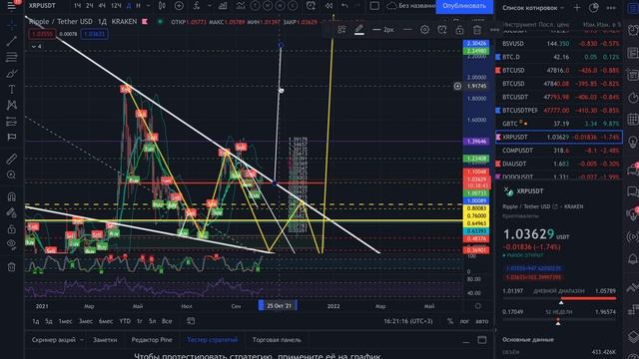The height and width of the screenshot is (359, 639).
Task: Set chart range to Все
Action: [x=167, y=321]
